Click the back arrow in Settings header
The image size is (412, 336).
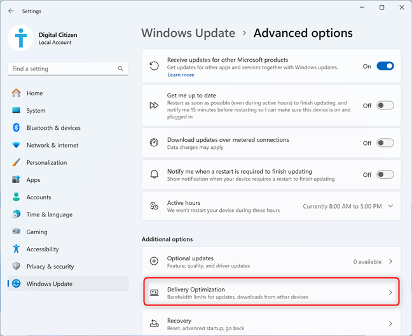11,11
